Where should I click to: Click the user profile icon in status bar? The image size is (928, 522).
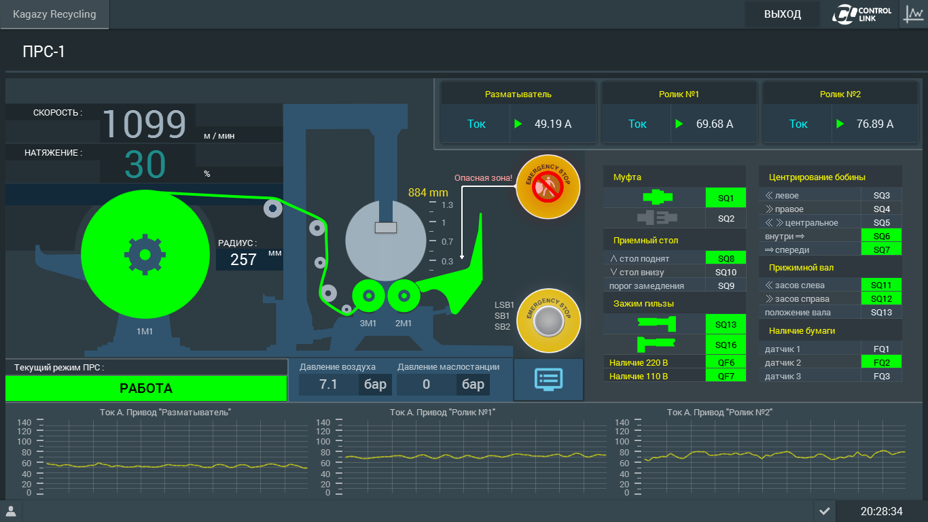[x=11, y=511]
